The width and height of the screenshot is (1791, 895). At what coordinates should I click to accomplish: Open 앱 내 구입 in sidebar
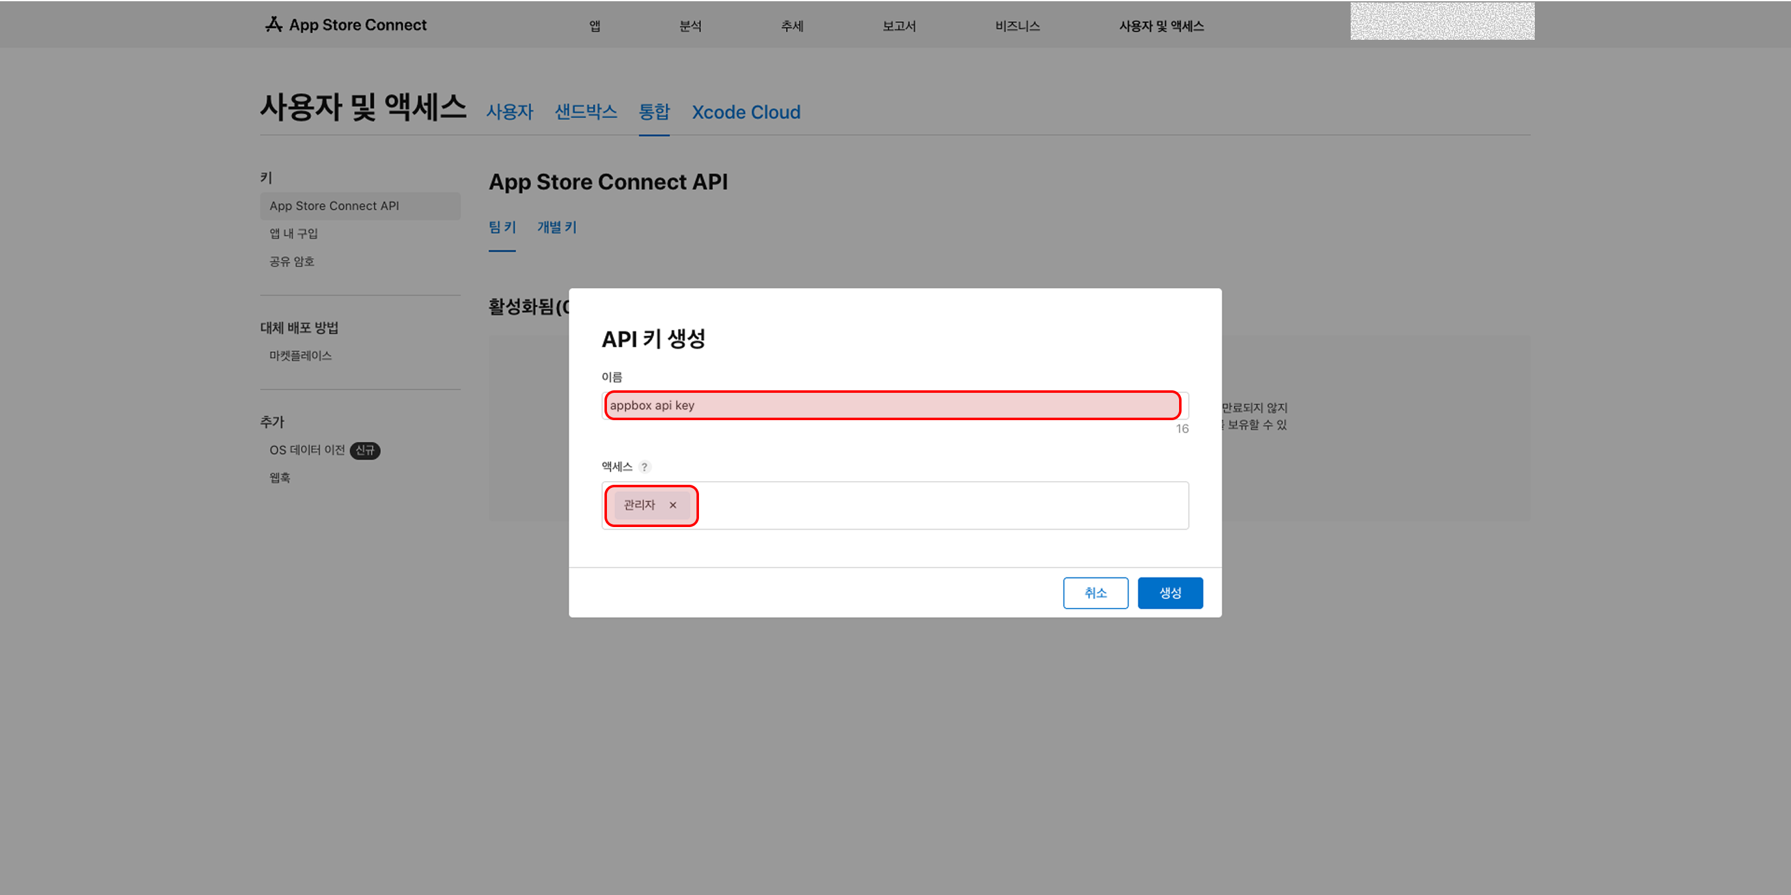point(294,234)
